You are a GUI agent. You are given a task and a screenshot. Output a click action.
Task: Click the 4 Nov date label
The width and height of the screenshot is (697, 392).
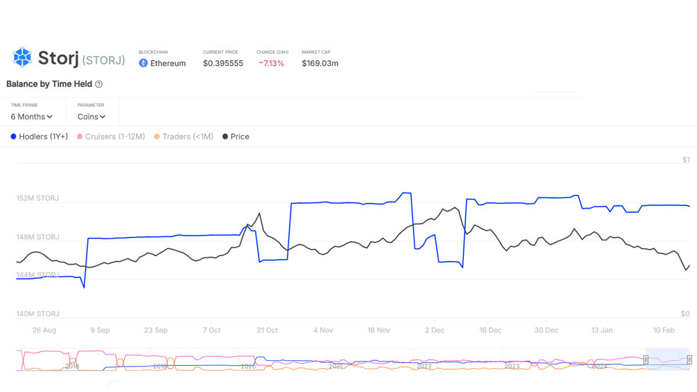pyautogui.click(x=323, y=330)
